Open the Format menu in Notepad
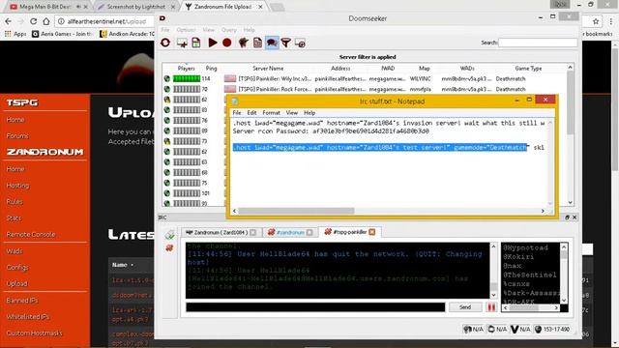 (x=271, y=112)
